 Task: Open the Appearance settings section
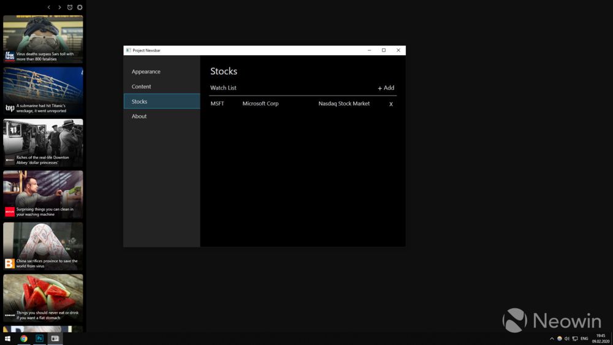[x=162, y=72]
